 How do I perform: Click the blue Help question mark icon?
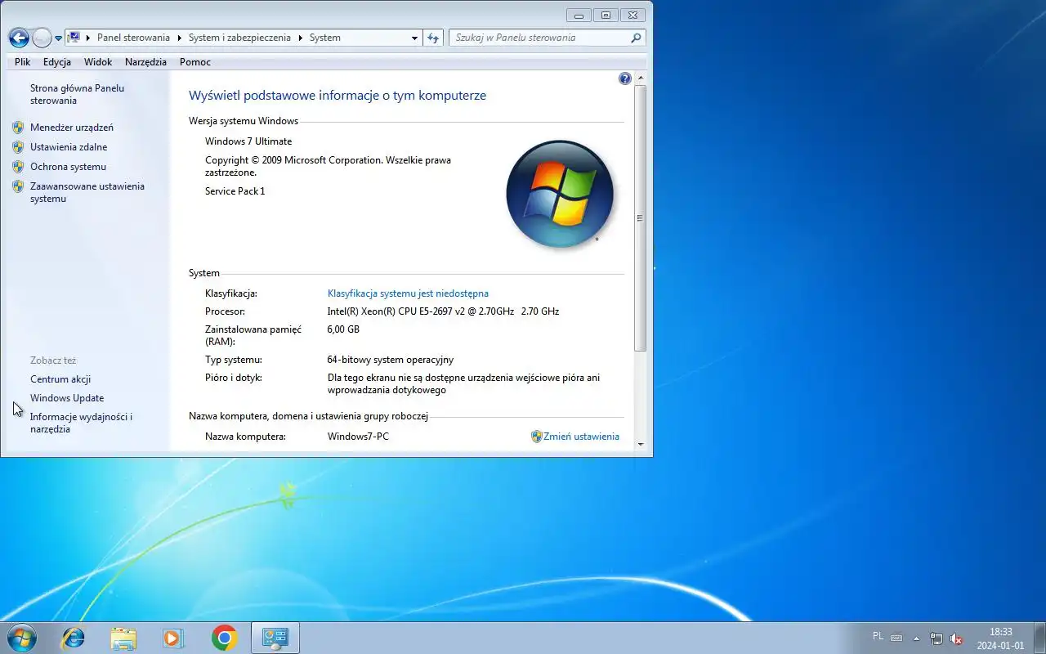[x=625, y=78]
